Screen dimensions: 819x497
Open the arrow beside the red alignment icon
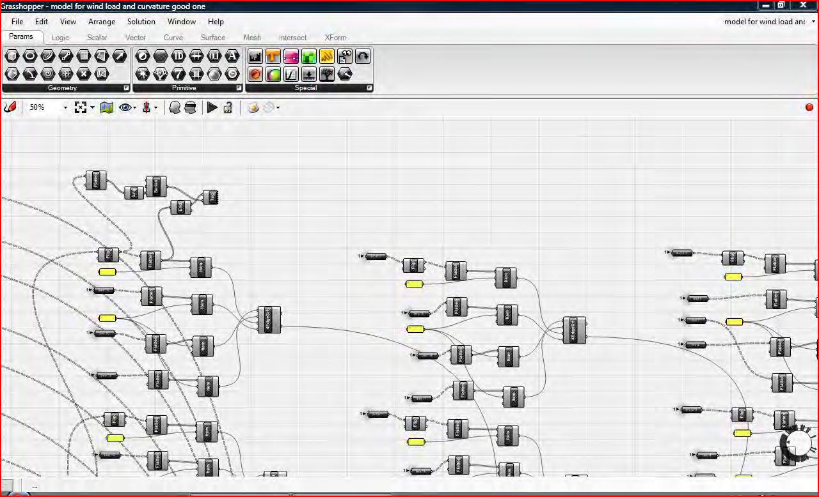point(155,108)
